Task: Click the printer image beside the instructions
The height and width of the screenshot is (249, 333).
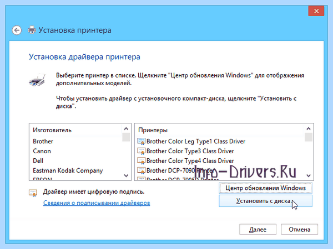Action: click(x=38, y=80)
